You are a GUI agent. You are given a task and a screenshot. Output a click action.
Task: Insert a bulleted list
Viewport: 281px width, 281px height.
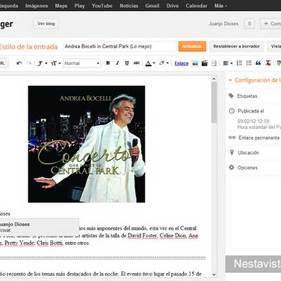249,63
